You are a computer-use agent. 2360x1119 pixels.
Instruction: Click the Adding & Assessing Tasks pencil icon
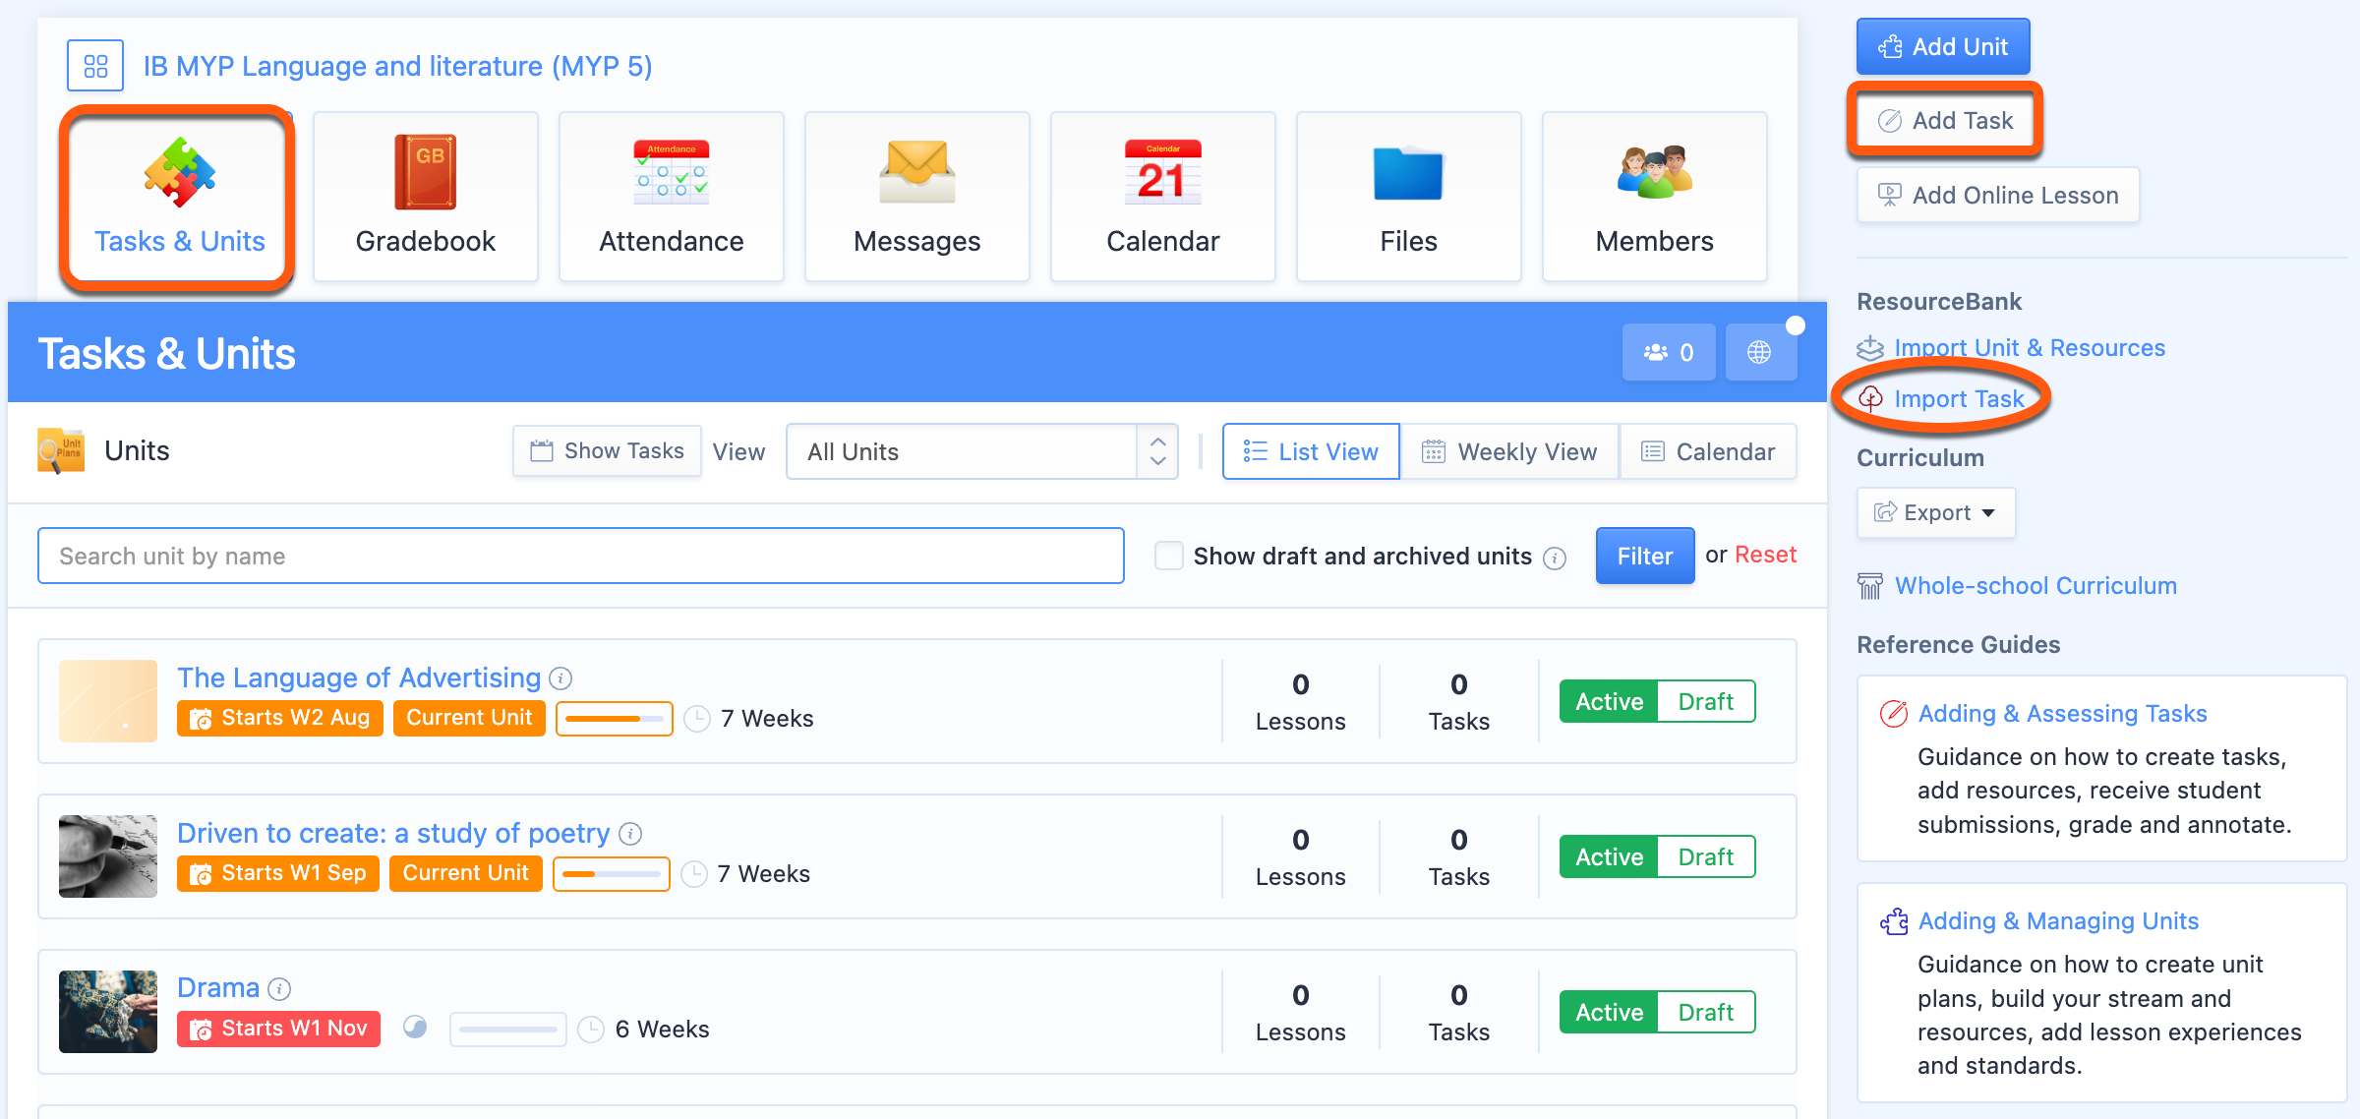(1893, 714)
